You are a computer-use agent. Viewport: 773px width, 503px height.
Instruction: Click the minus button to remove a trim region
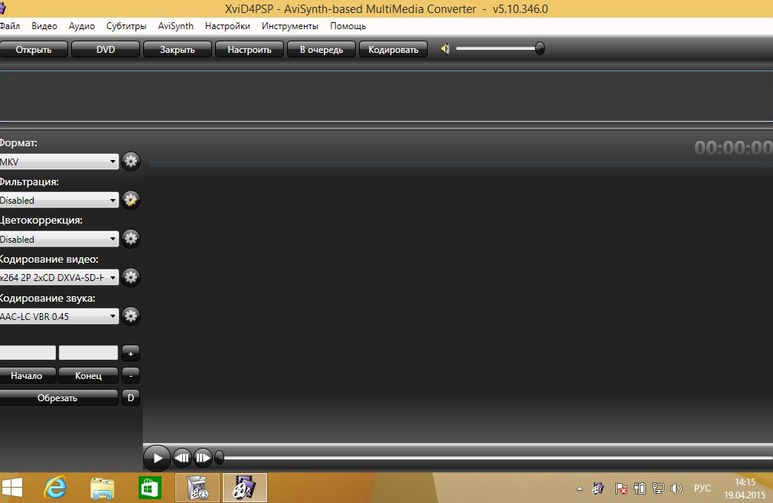click(x=131, y=375)
